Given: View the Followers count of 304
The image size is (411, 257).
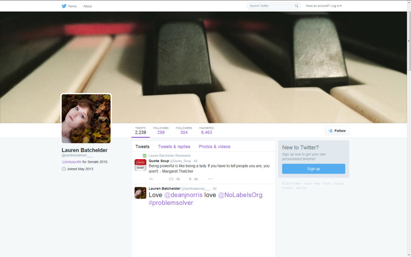Looking at the screenshot, I should (x=184, y=130).
